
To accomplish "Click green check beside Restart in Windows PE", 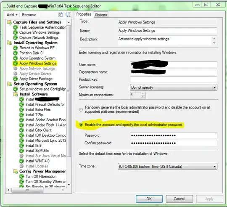I will [16, 48].
